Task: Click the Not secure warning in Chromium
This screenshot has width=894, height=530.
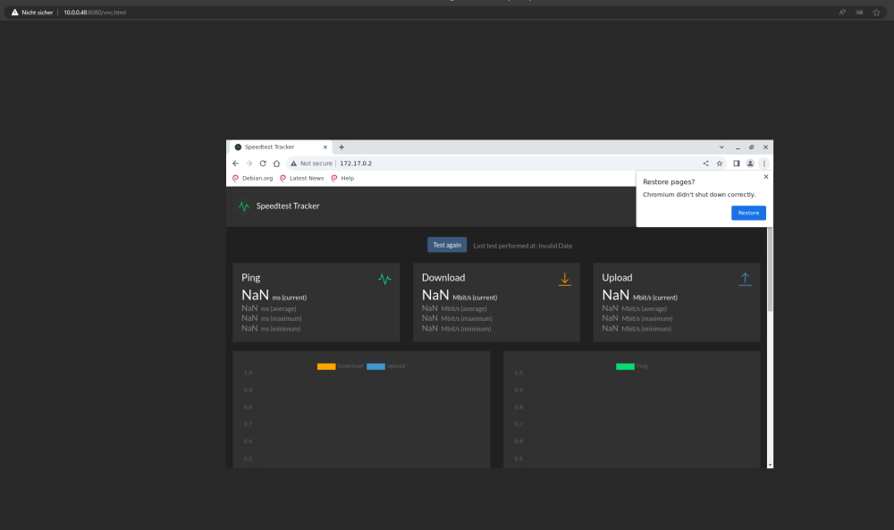Action: pyautogui.click(x=311, y=164)
